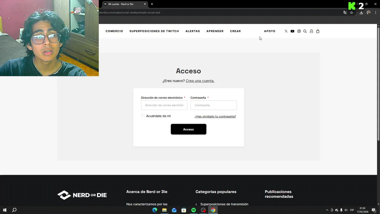The width and height of the screenshot is (380, 214).
Task: Open the recording app icon beside Spotify
Action: click(x=203, y=210)
